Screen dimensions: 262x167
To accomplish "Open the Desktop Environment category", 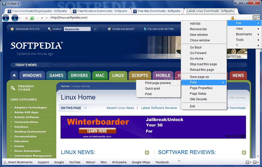I will (30, 131).
